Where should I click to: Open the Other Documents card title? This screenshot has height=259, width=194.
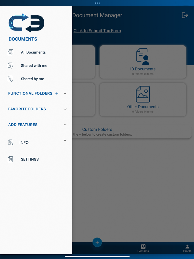click(x=143, y=107)
